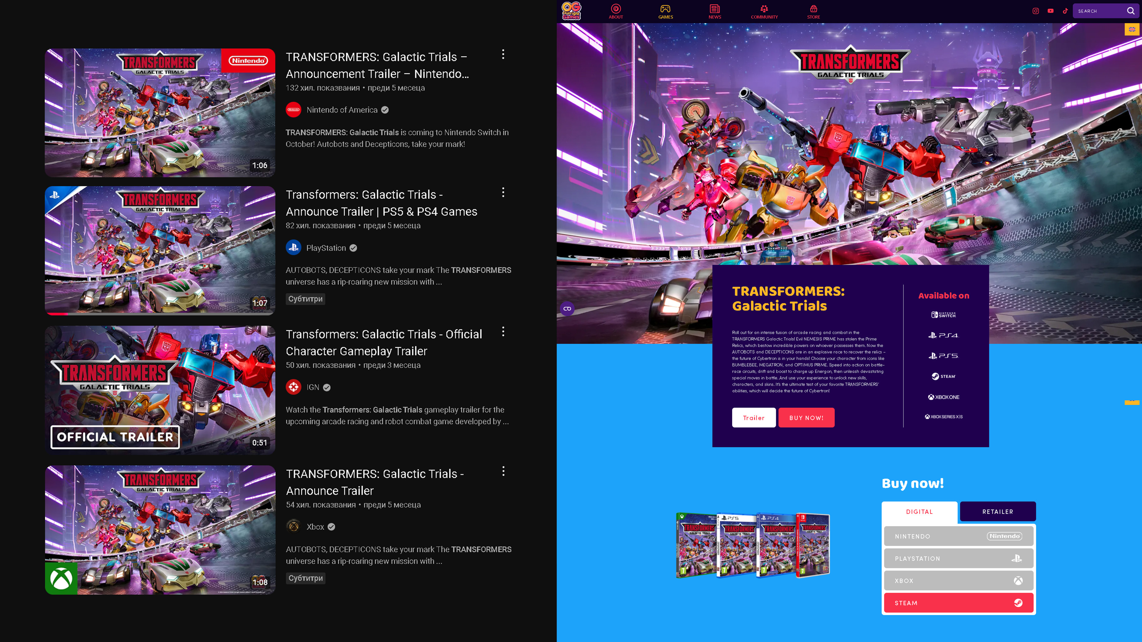Open the Nintendo Announcement Trailer thumbnail
The height and width of the screenshot is (642, 1142).
(x=160, y=113)
